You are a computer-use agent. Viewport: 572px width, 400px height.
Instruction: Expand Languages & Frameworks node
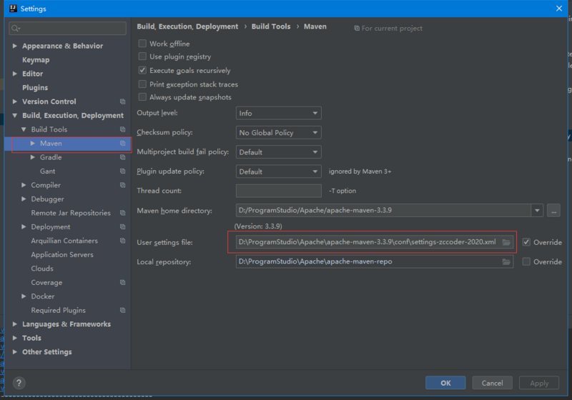tap(15, 324)
